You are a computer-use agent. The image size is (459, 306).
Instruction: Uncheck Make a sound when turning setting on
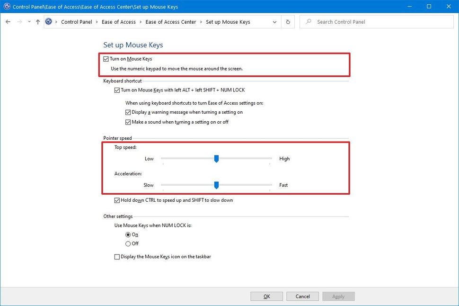[128, 122]
